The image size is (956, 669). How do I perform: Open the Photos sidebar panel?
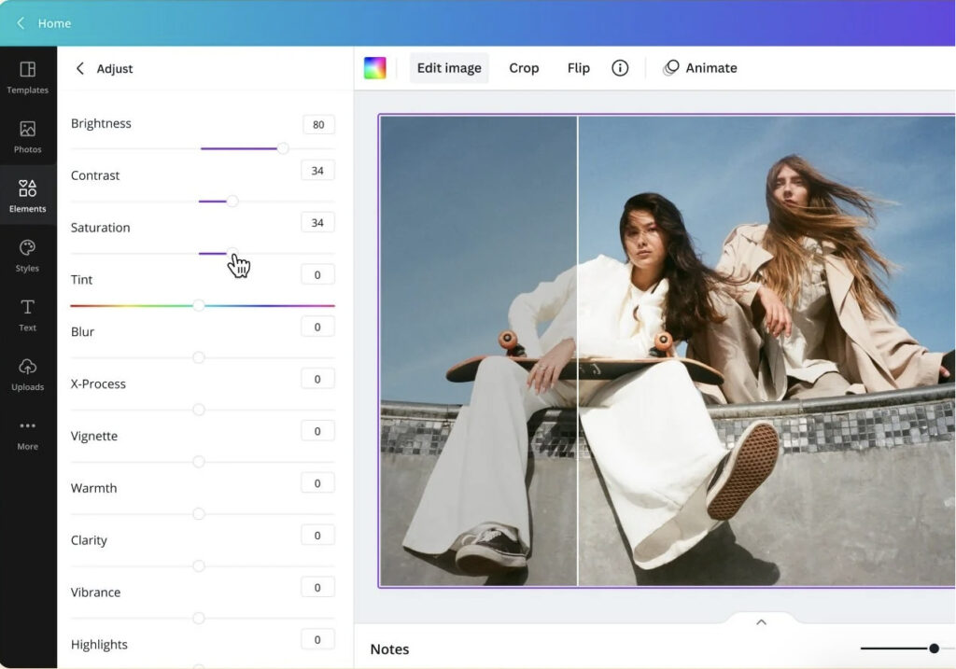click(x=27, y=137)
